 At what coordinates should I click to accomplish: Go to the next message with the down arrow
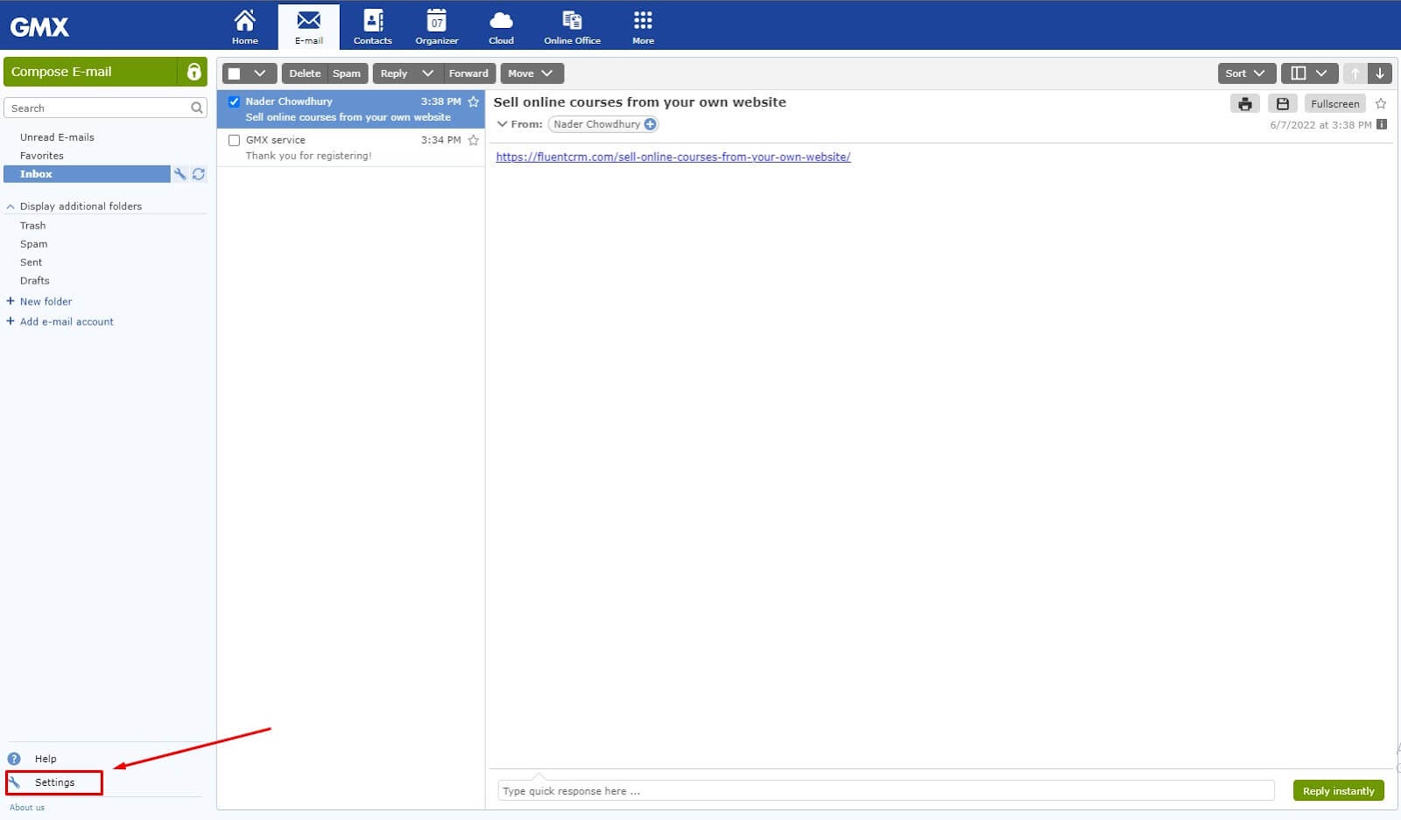coord(1380,74)
